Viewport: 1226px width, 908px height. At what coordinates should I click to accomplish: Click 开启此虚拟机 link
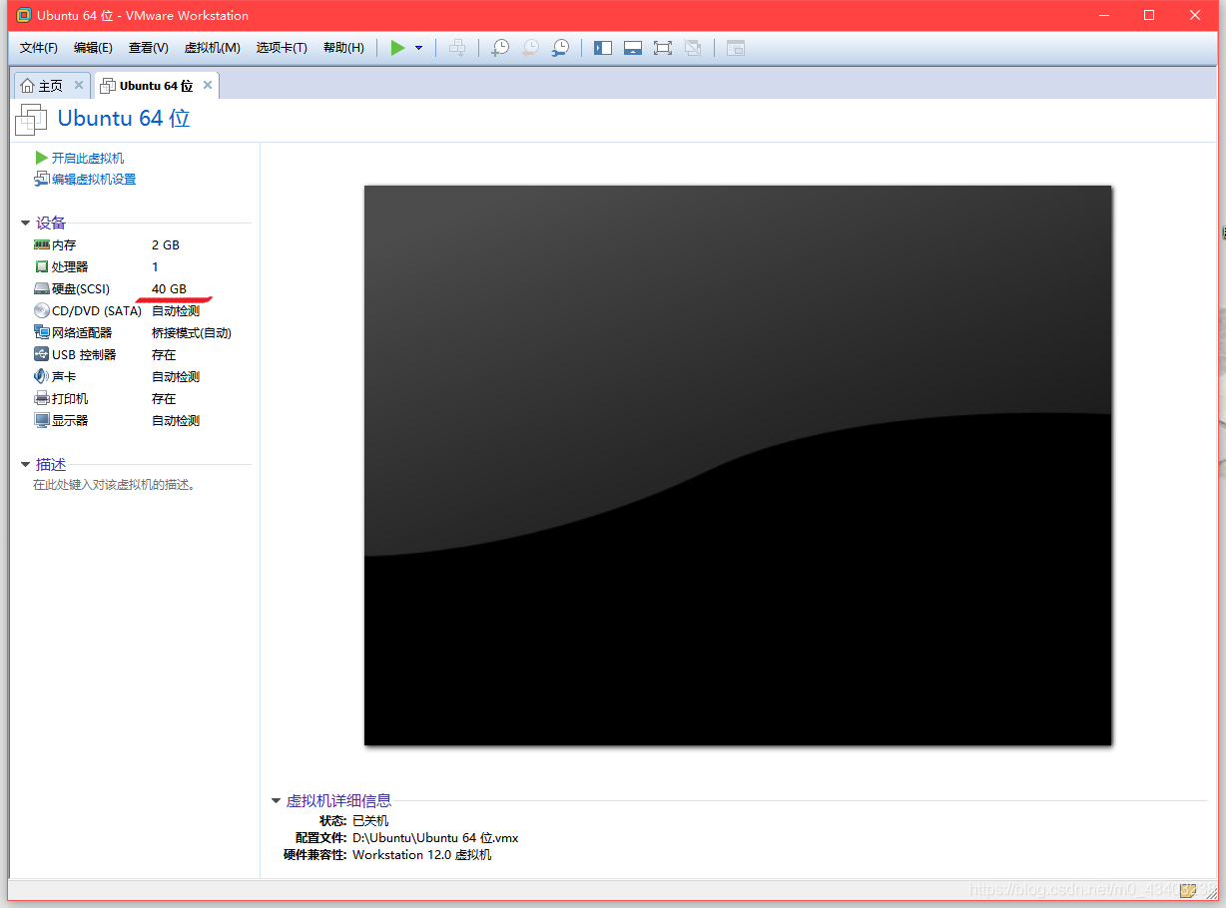pyautogui.click(x=87, y=158)
